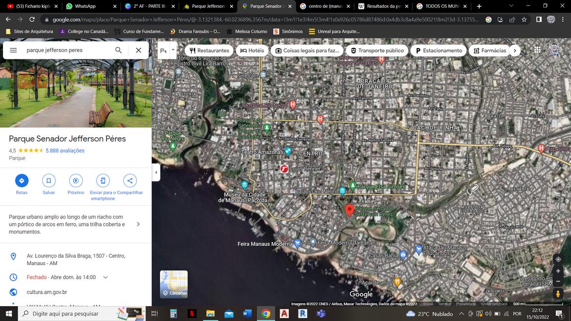Click the park photo thumbnail
The image size is (571, 321).
[x=76, y=83]
